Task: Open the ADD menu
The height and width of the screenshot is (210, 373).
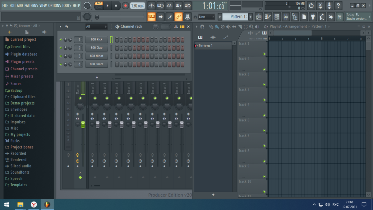Action: tap(20, 6)
